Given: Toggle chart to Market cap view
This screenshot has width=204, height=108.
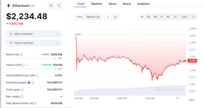Looking at the screenshot, I should point(93,17).
